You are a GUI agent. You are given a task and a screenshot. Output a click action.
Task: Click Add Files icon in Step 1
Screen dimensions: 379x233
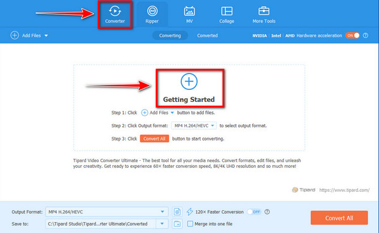[x=145, y=113]
